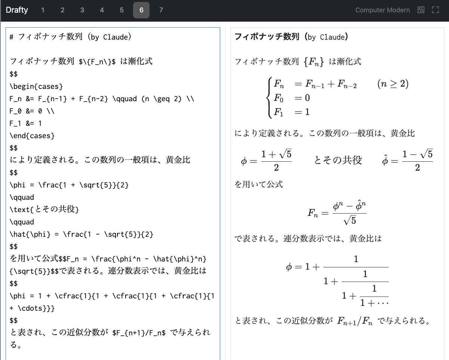
Task: Click the 'F_0 &= 0 \\' source line
Action: [32, 111]
